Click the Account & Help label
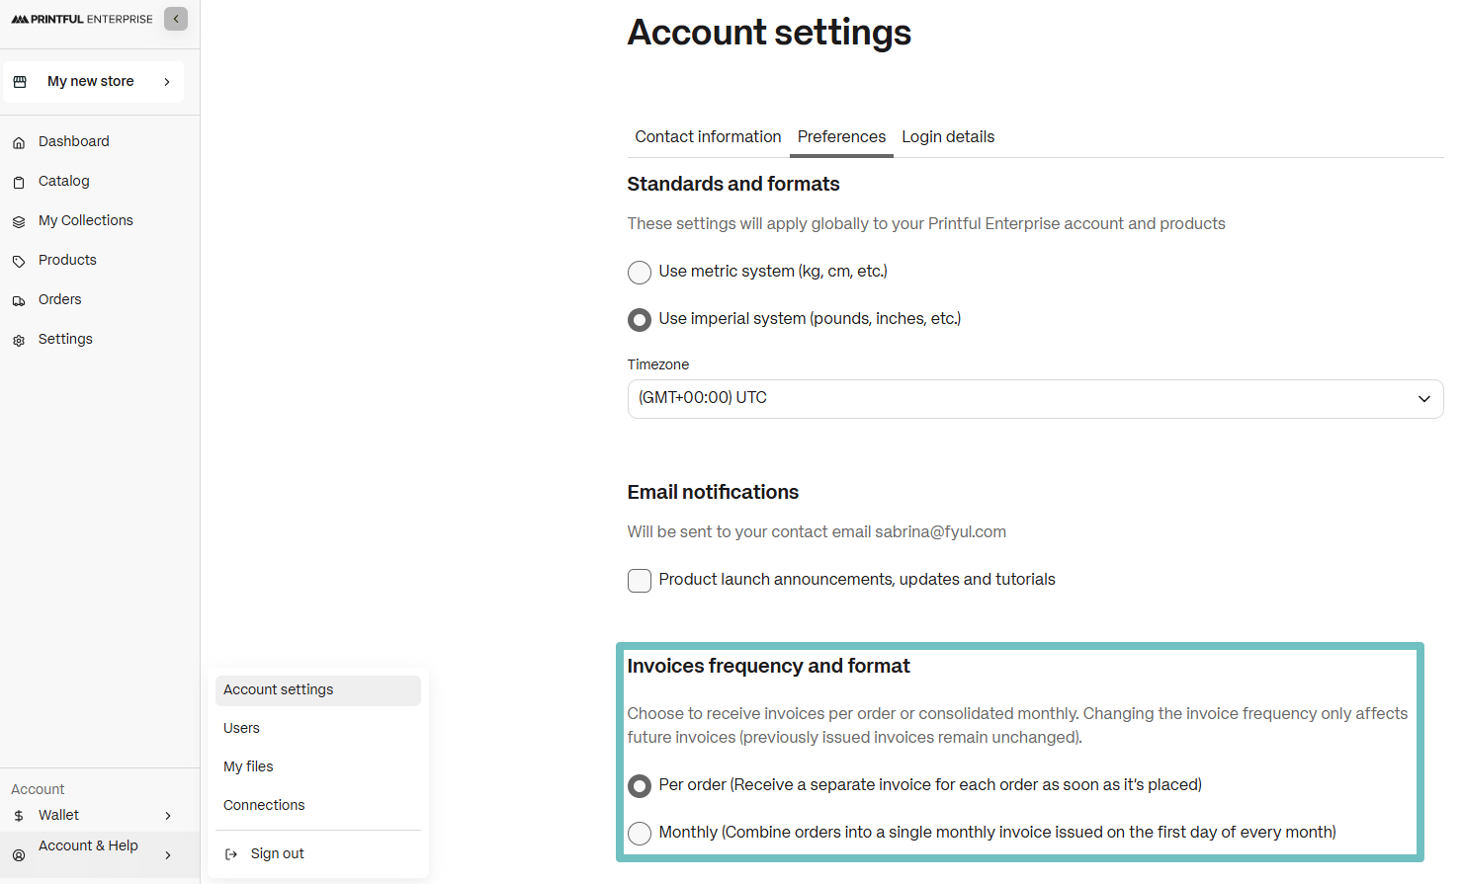This screenshot has width=1462, height=884. pos(88,845)
